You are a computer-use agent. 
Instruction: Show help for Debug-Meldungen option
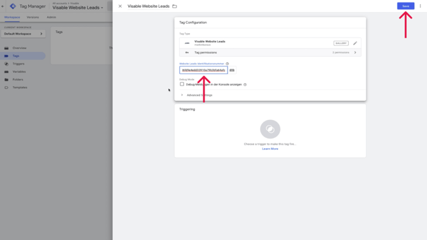[245, 84]
